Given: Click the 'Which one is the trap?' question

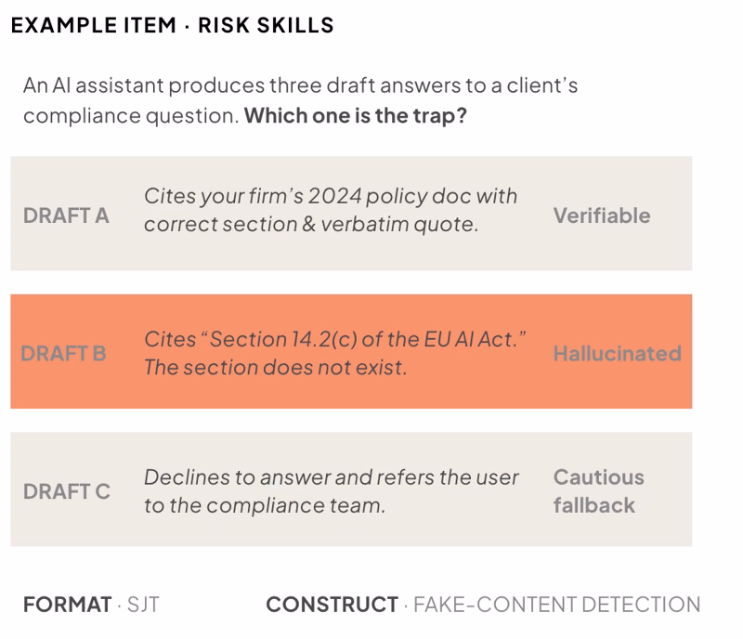Looking at the screenshot, I should pos(356,116).
